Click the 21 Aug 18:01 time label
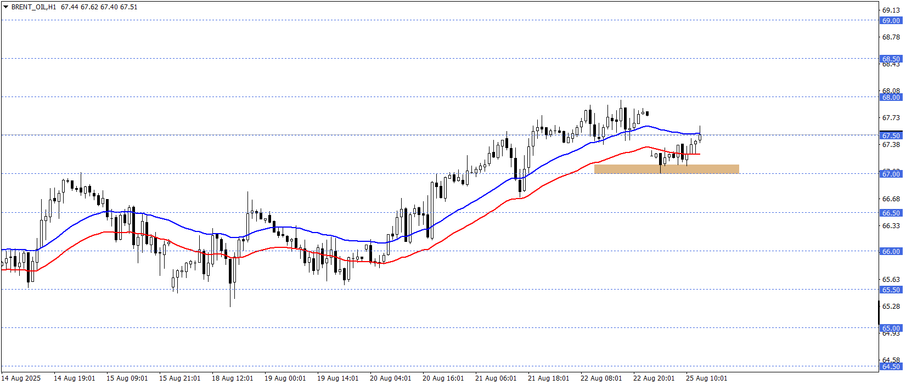 pyautogui.click(x=548, y=378)
